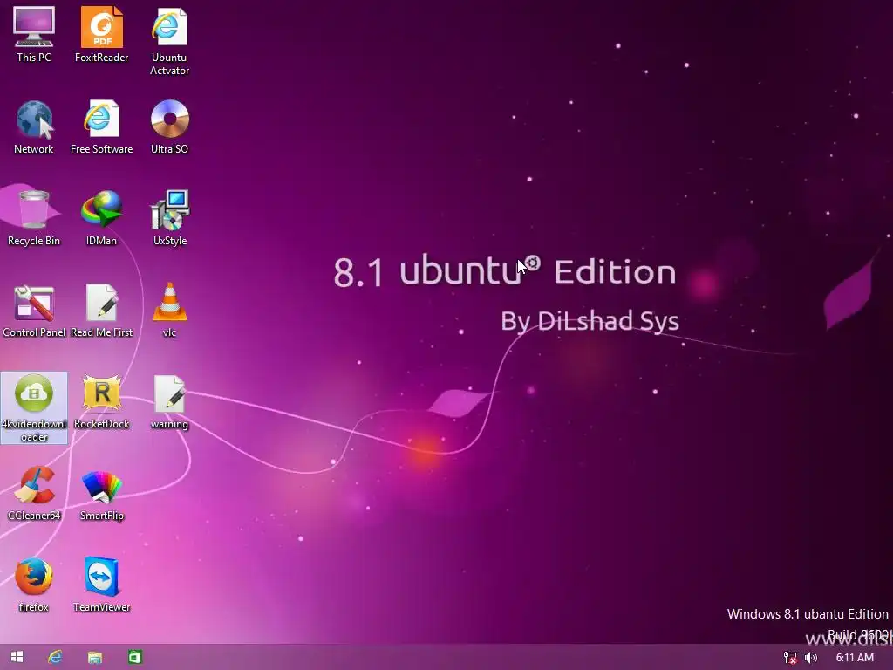Launch the vlc media player icon
This screenshot has height=670, width=893.
169,310
